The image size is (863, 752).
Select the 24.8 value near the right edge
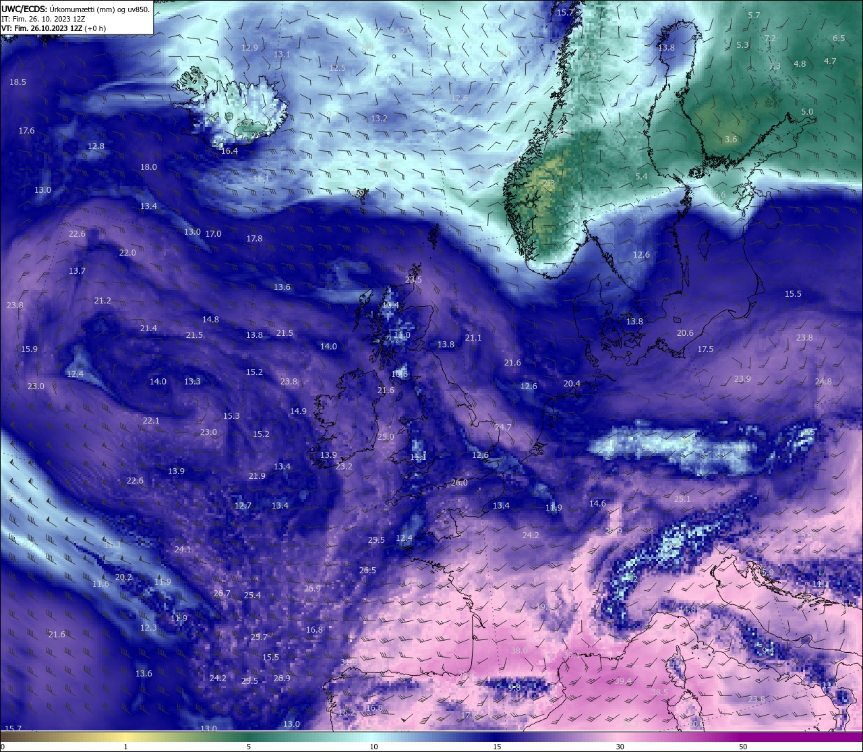point(823,382)
